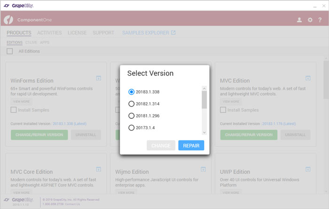Click the version list scrollbar thumb
The width and height of the screenshot is (329, 209).
tap(204, 100)
